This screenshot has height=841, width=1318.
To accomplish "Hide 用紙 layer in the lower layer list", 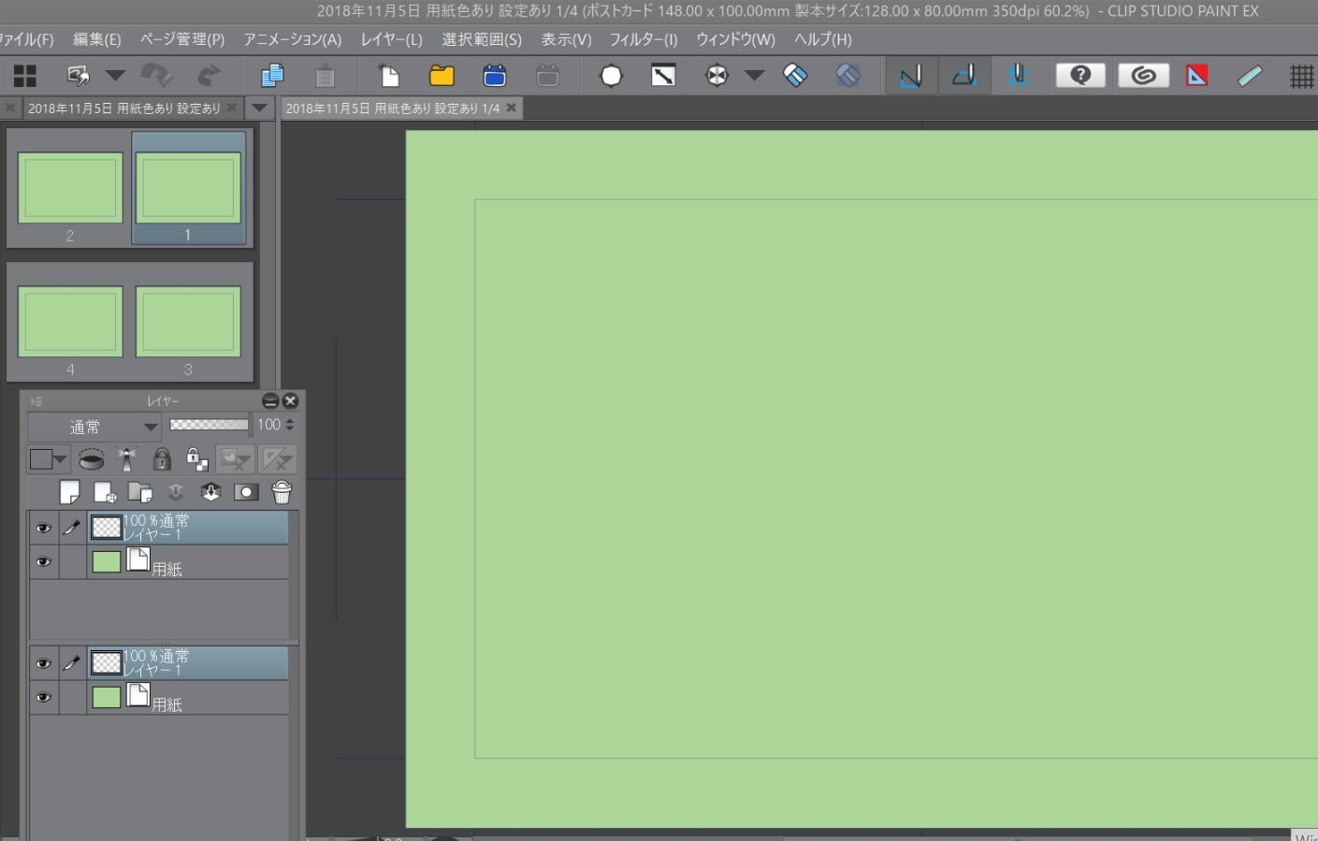I will [43, 698].
